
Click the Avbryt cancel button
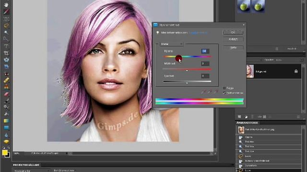[233, 39]
